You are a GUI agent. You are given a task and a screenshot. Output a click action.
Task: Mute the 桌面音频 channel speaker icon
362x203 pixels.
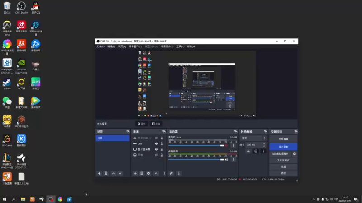click(x=227, y=160)
